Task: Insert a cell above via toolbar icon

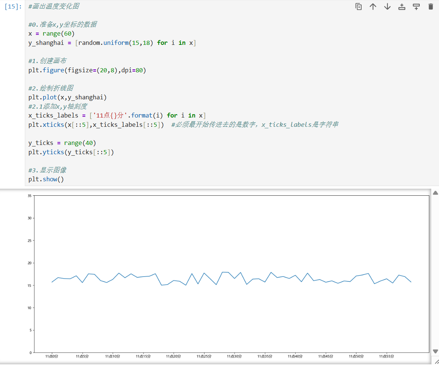Action: pyautogui.click(x=402, y=7)
